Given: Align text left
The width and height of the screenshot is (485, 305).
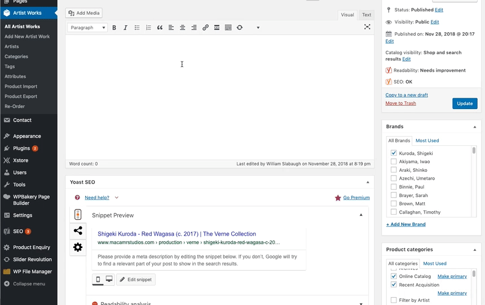Looking at the screenshot, I should pos(171,28).
